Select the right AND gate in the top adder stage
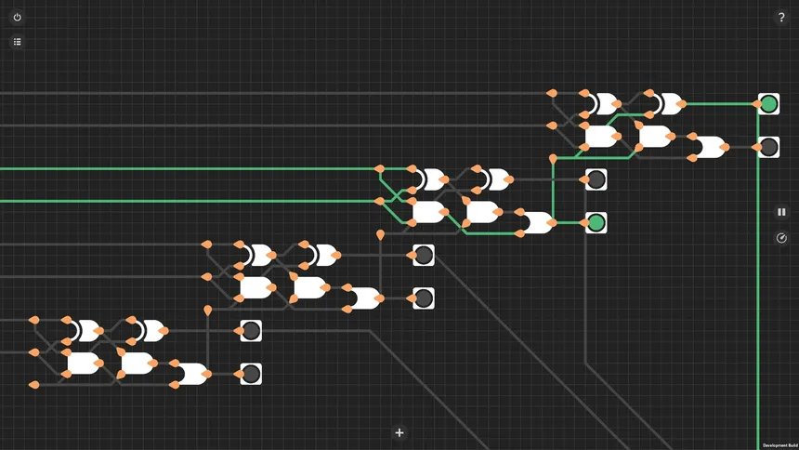 point(655,137)
